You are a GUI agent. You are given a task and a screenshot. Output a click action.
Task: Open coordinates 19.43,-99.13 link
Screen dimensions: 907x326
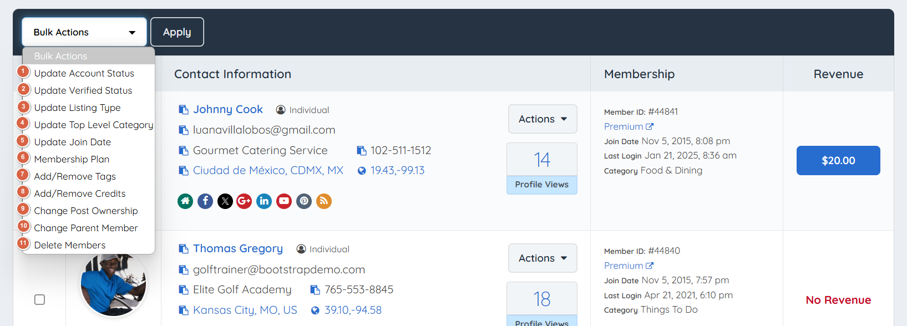pos(398,170)
